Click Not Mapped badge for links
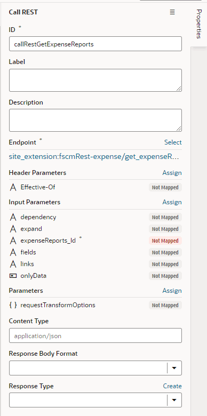This screenshot has height=416, width=207. (165, 264)
